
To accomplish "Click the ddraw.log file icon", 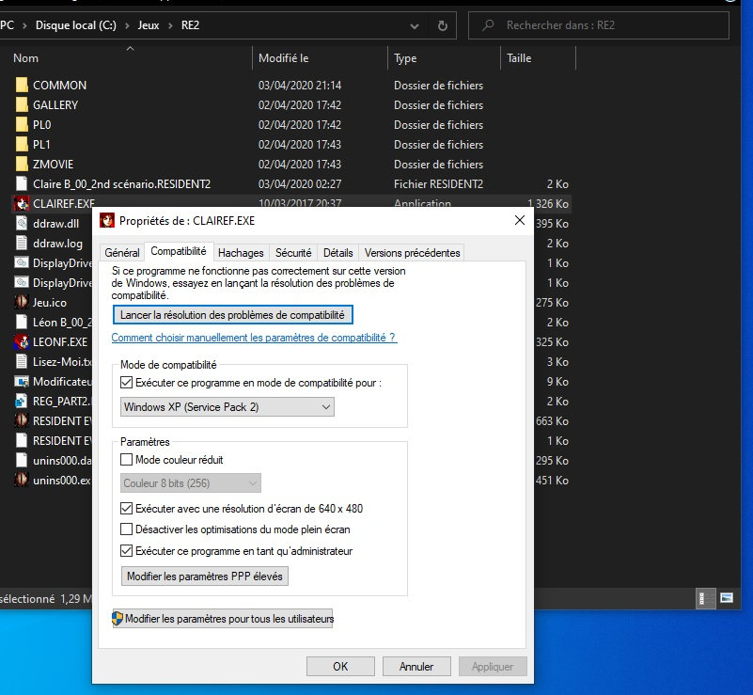I will click(22, 243).
